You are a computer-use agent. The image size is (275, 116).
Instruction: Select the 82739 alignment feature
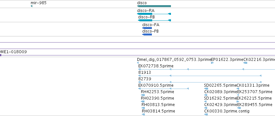point(200,82)
